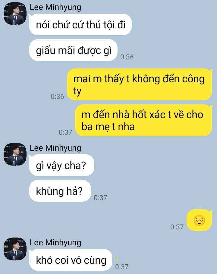Image resolution: width=217 pixels, height=274 pixels.
Task: Tap the message 'gì vậy cha?'
Action: pos(62,165)
